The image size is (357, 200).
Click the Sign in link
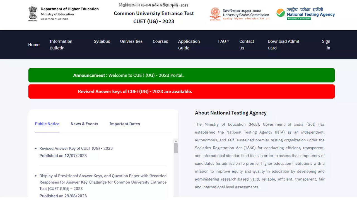coord(326,45)
